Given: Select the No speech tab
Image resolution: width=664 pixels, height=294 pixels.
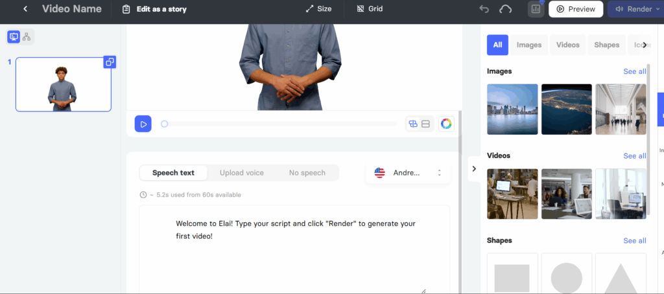Looking at the screenshot, I should 307,173.
